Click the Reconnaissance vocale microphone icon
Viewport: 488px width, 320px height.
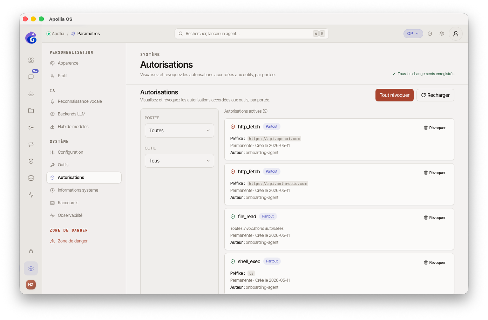click(x=52, y=101)
